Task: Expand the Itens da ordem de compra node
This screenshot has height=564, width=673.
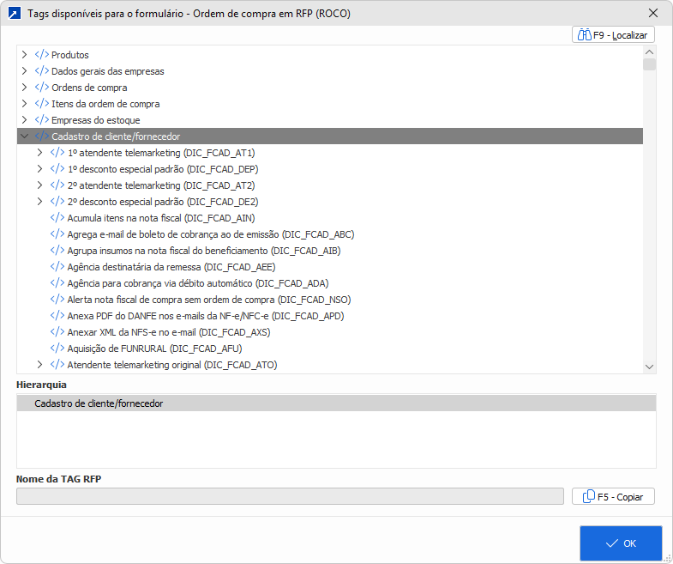Action: click(25, 104)
